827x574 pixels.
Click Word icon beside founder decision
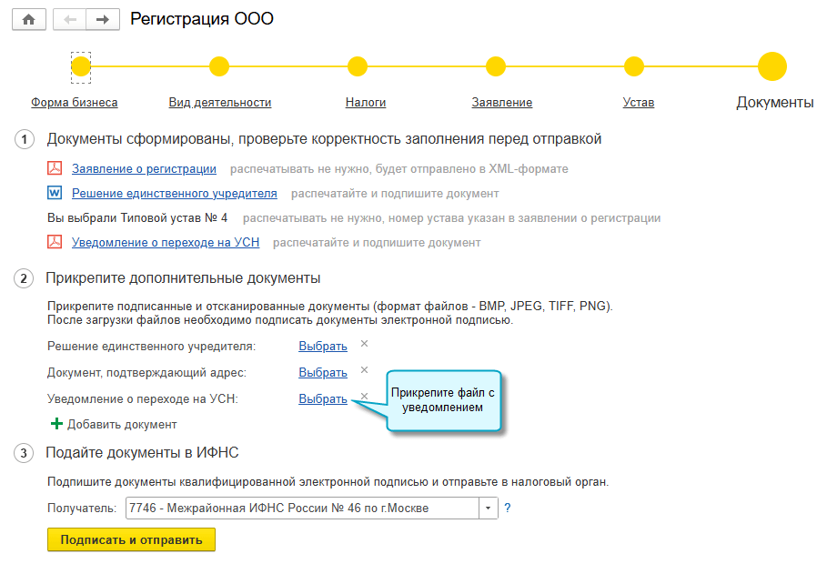(x=55, y=193)
